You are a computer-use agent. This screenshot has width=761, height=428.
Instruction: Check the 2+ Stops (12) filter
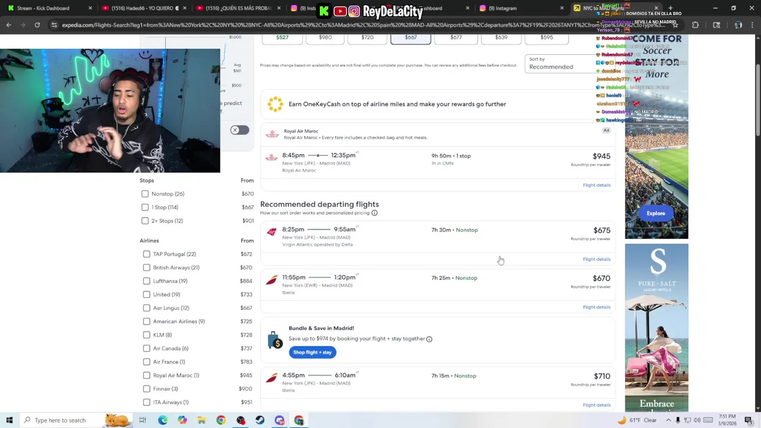(145, 221)
